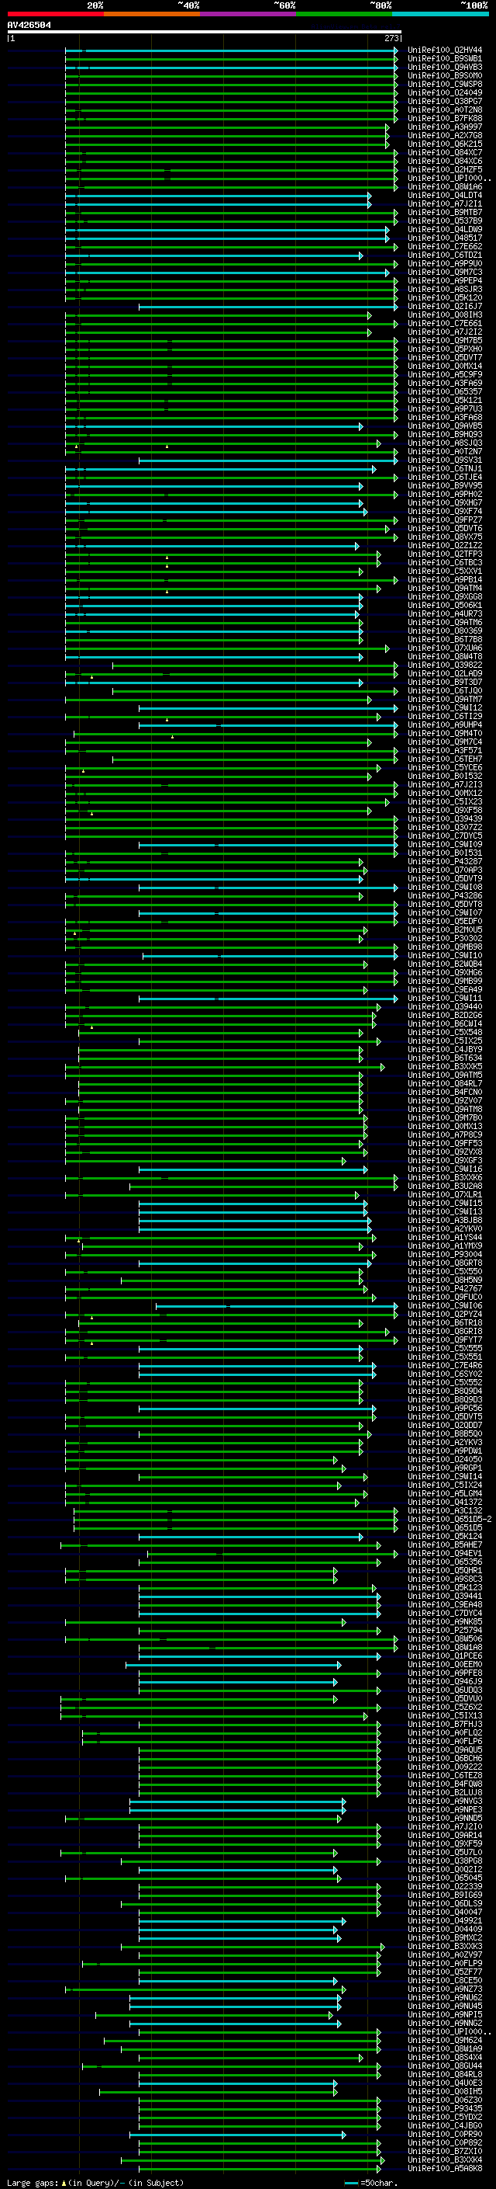Click the purple ~60% color legend segment
Screen dimensions: 496x2189
point(247,14)
